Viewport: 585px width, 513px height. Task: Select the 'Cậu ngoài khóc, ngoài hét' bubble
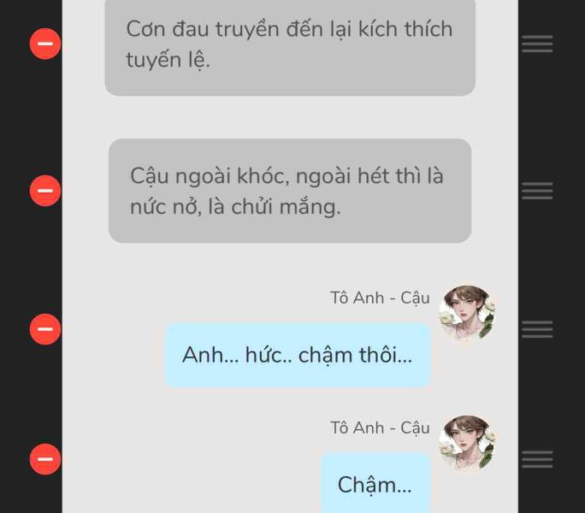(290, 191)
